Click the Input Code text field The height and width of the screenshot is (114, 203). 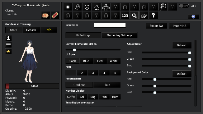point(110,25)
